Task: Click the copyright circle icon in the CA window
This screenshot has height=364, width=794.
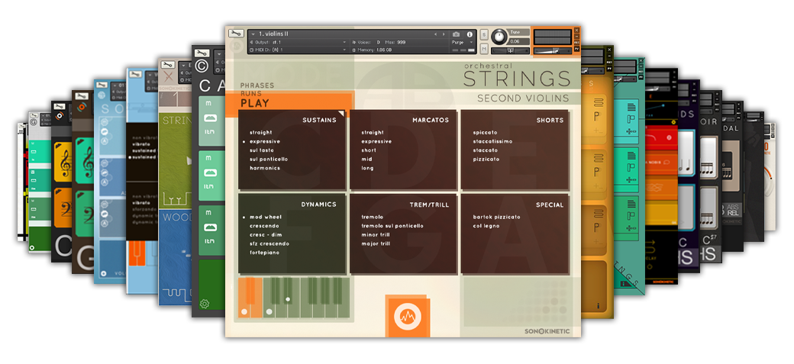Action: point(202,66)
